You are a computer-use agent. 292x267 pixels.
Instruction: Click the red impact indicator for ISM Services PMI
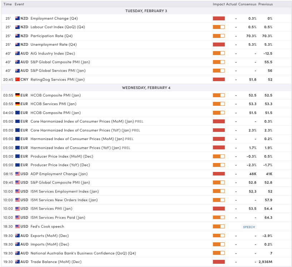pyautogui.click(x=219, y=208)
